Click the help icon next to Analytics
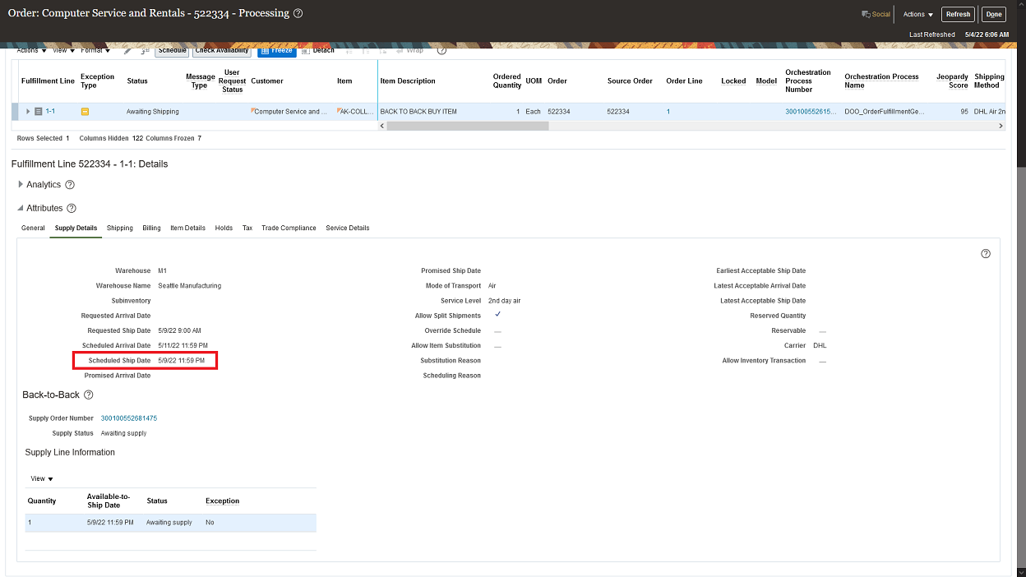 point(70,185)
